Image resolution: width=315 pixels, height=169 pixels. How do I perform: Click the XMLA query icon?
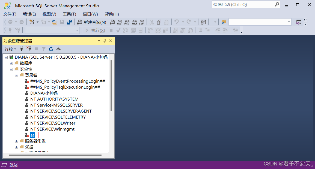[x=134, y=22]
